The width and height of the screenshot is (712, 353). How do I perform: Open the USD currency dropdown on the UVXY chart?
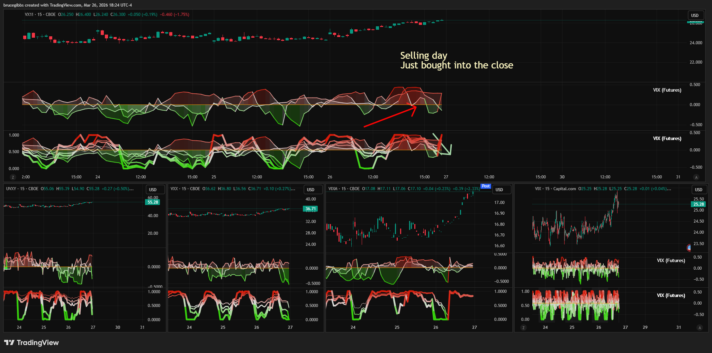[x=153, y=189]
